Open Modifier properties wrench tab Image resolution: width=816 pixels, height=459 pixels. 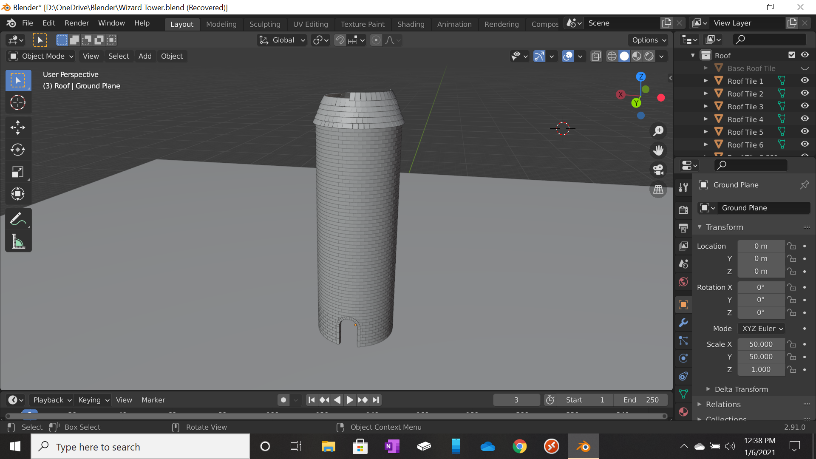683,323
